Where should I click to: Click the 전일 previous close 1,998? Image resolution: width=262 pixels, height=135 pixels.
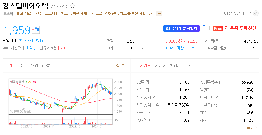130,41
